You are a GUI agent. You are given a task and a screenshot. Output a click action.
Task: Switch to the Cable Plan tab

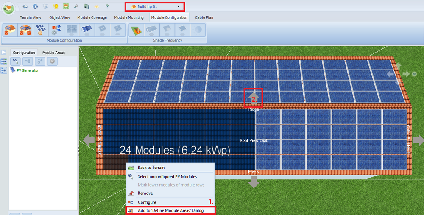204,17
